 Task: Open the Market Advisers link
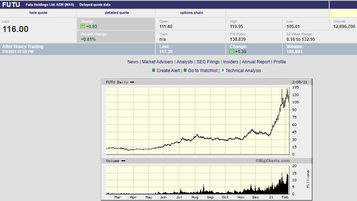pos(157,62)
